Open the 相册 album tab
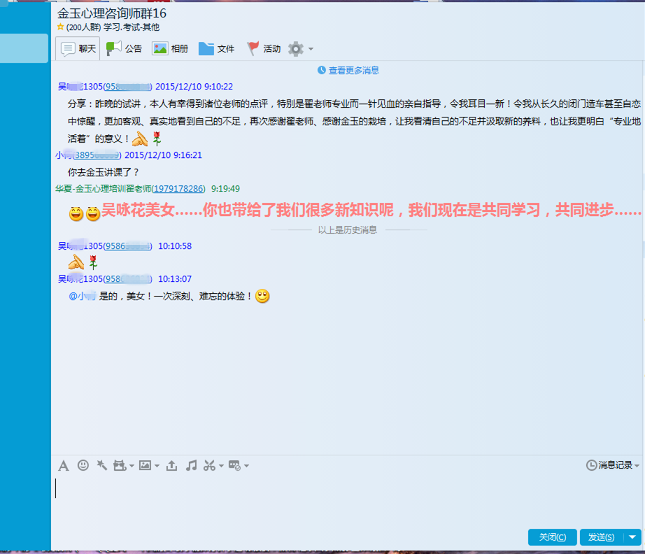645x554 pixels. pyautogui.click(x=171, y=48)
